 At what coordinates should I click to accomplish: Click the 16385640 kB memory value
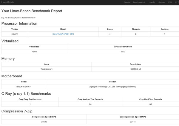coord(135,69)
